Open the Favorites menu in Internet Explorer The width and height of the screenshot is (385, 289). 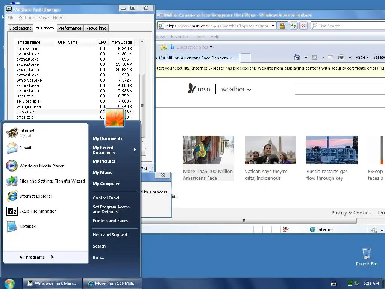(179, 37)
